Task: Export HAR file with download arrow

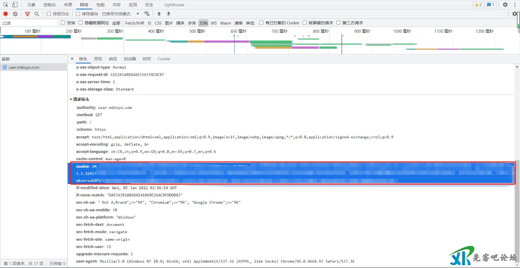Action: (168, 14)
